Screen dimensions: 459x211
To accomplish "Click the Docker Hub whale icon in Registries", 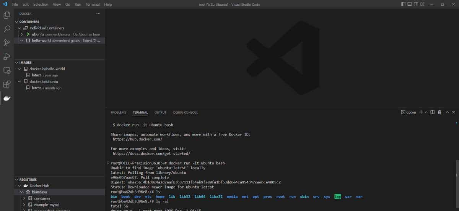I will pyautogui.click(x=26, y=186).
